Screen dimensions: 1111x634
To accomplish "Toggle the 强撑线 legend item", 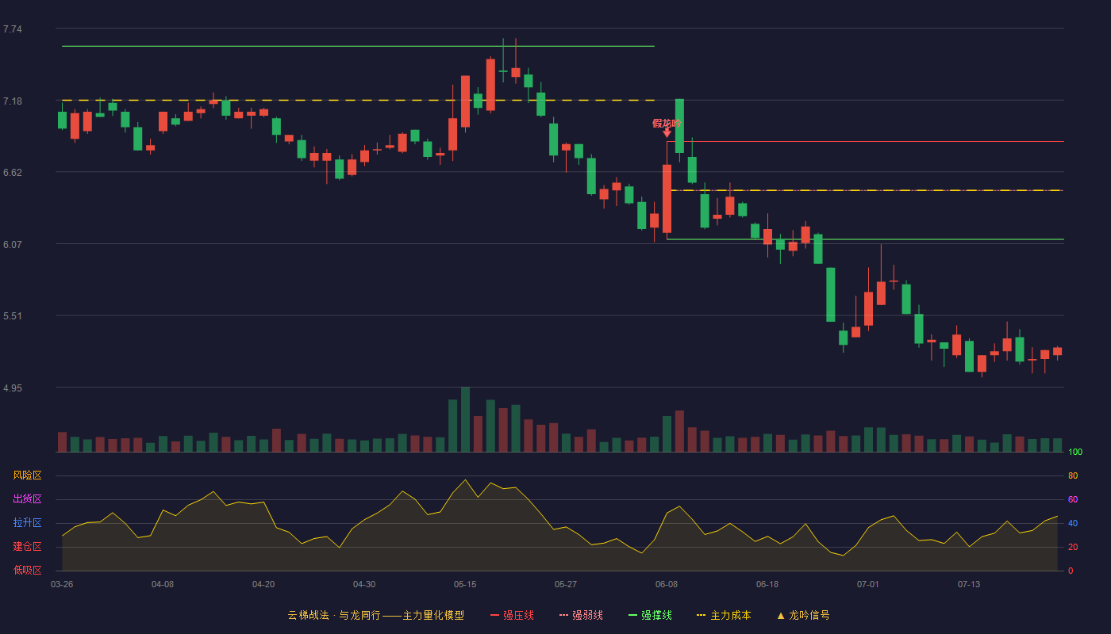I will tap(650, 615).
